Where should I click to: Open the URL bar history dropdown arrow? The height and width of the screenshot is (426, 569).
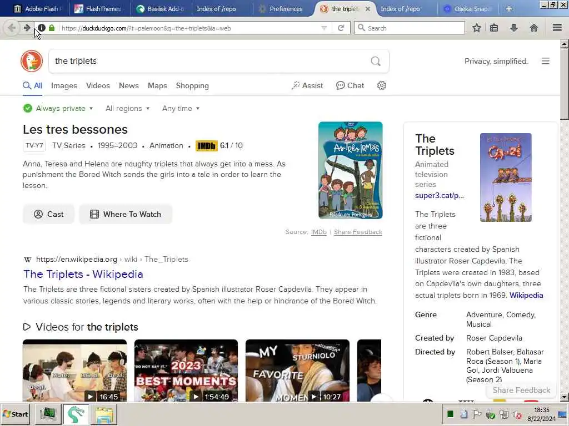tap(324, 28)
